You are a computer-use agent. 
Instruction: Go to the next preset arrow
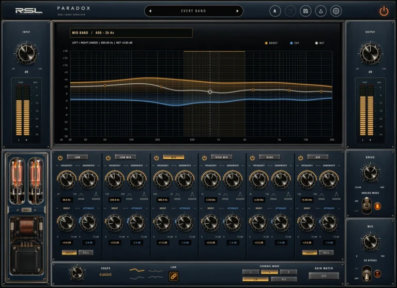tap(237, 11)
